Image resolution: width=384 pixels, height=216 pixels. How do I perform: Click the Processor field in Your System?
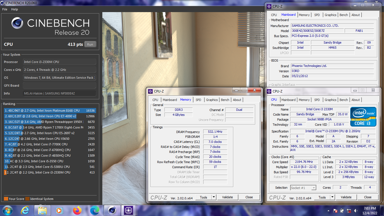(59, 62)
